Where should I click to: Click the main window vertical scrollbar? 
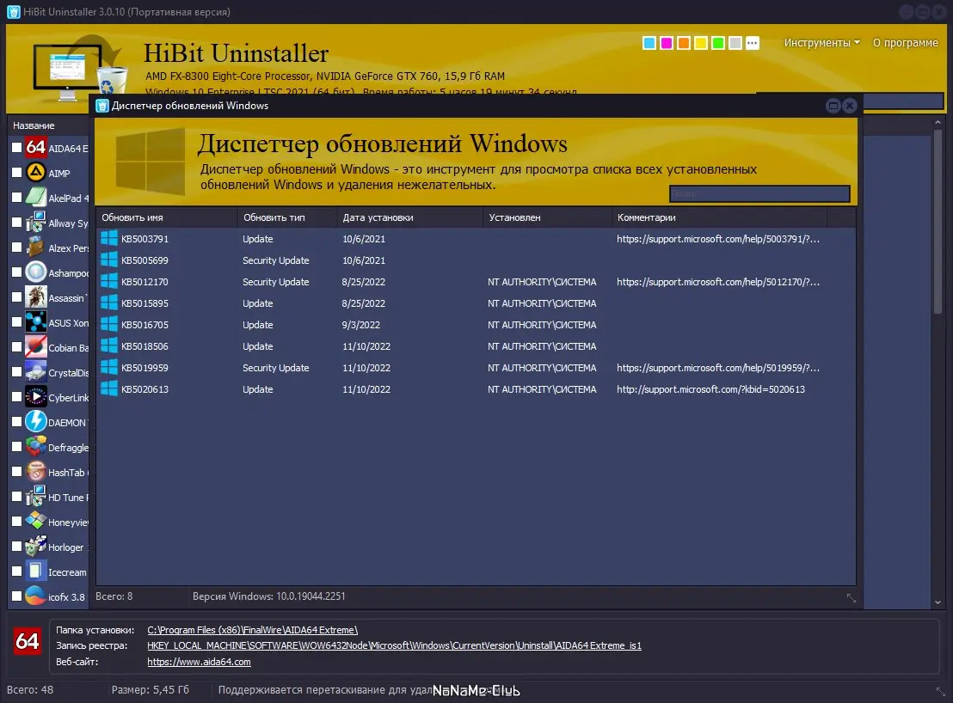(938, 222)
